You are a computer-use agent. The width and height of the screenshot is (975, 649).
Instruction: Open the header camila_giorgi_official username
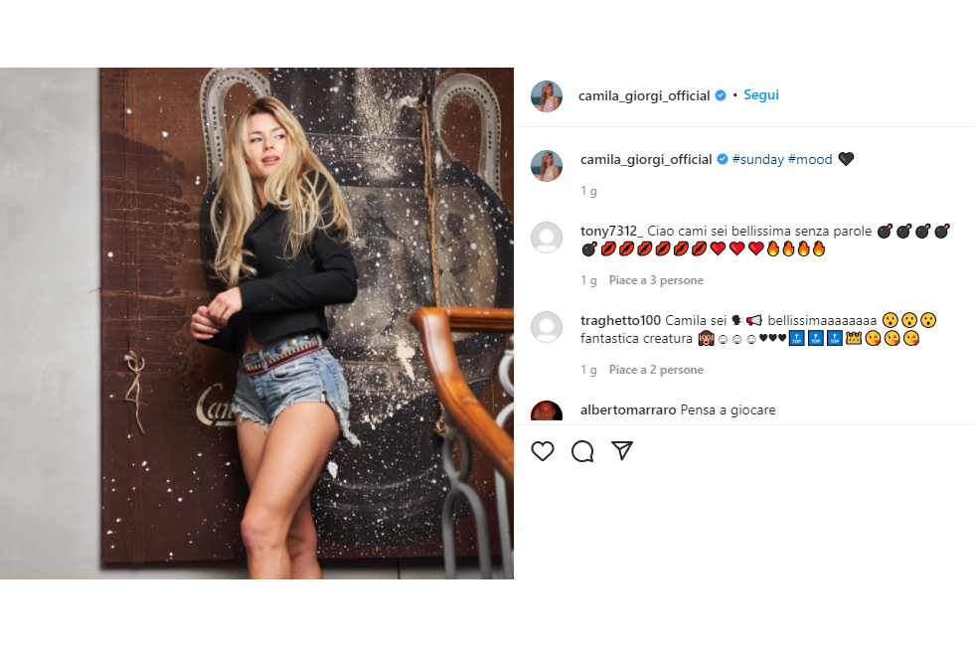coord(644,95)
